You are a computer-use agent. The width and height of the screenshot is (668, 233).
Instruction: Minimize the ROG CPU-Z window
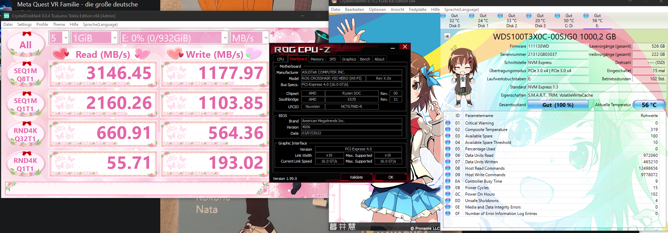pyautogui.click(x=393, y=48)
